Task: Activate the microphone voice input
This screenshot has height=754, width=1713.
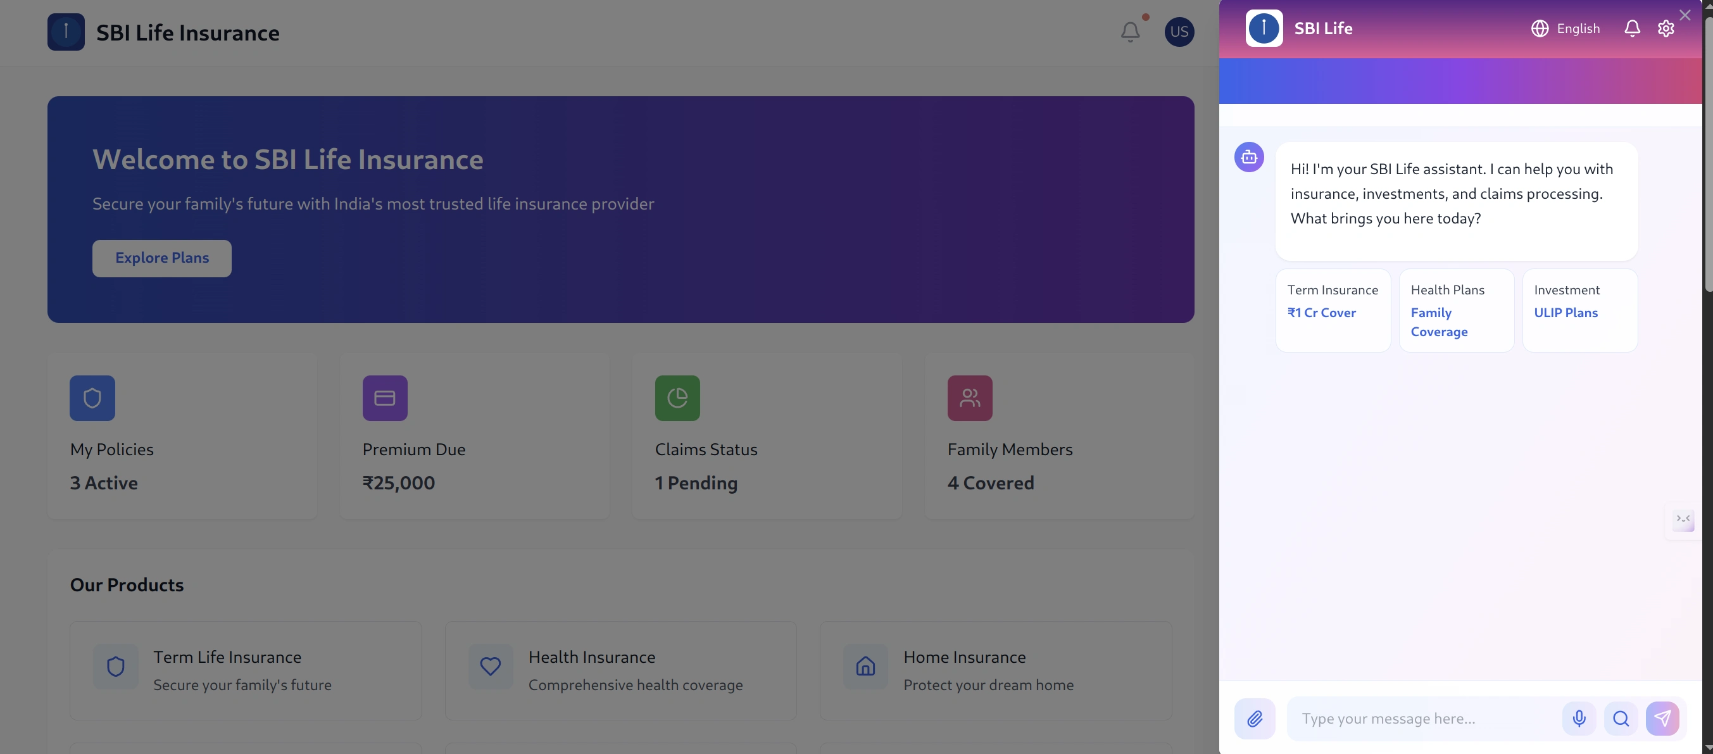Action: [x=1579, y=718]
